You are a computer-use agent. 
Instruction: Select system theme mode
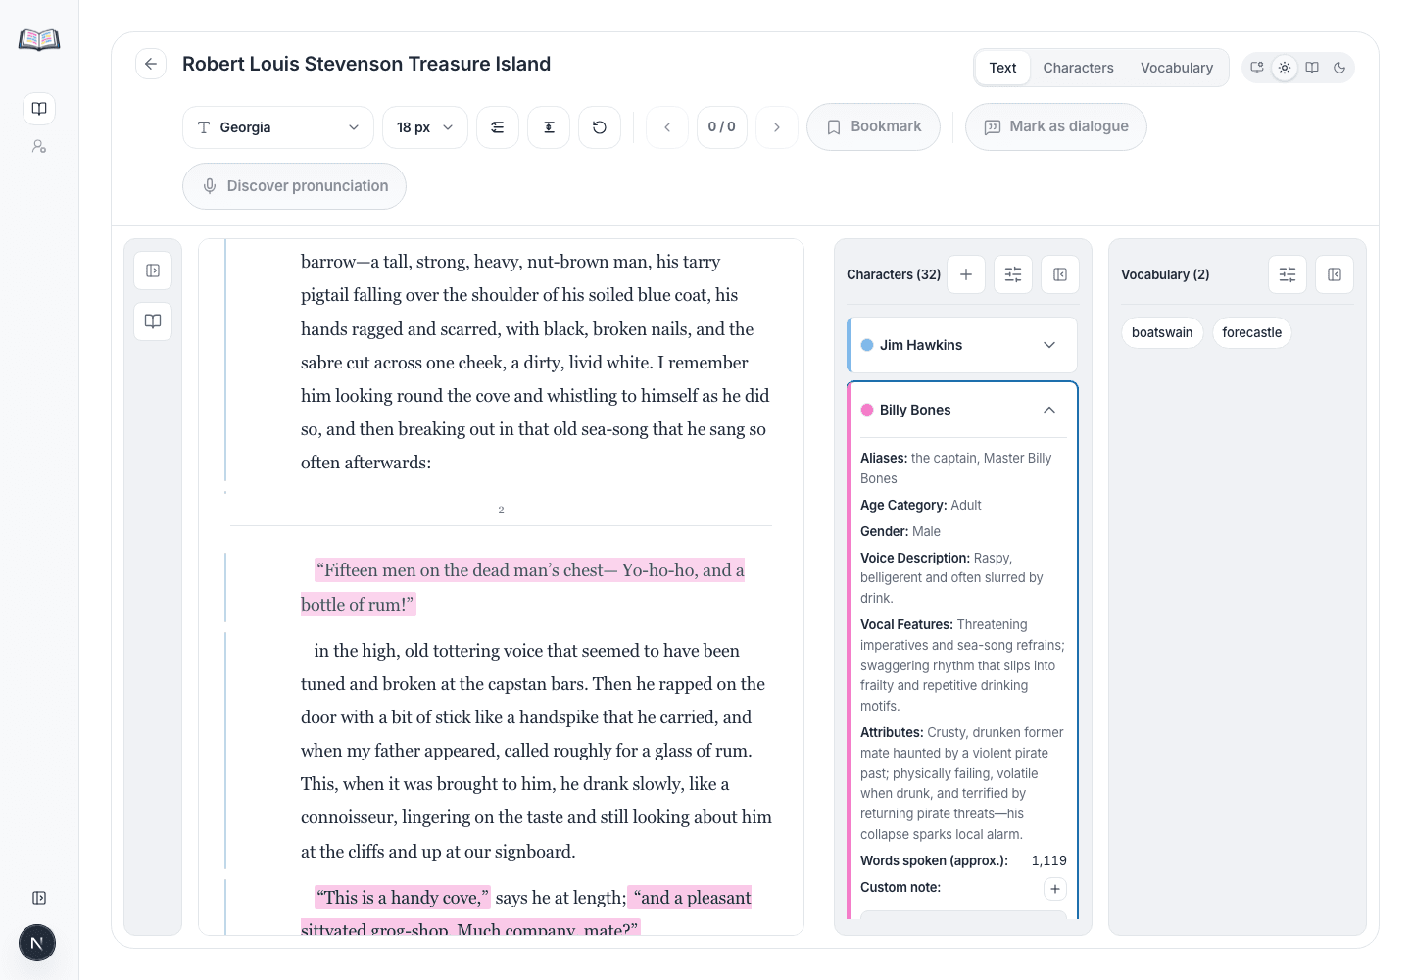point(1257,68)
